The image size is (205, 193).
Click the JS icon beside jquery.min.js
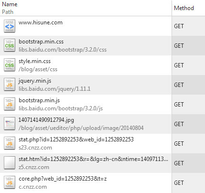[x=10, y=85]
